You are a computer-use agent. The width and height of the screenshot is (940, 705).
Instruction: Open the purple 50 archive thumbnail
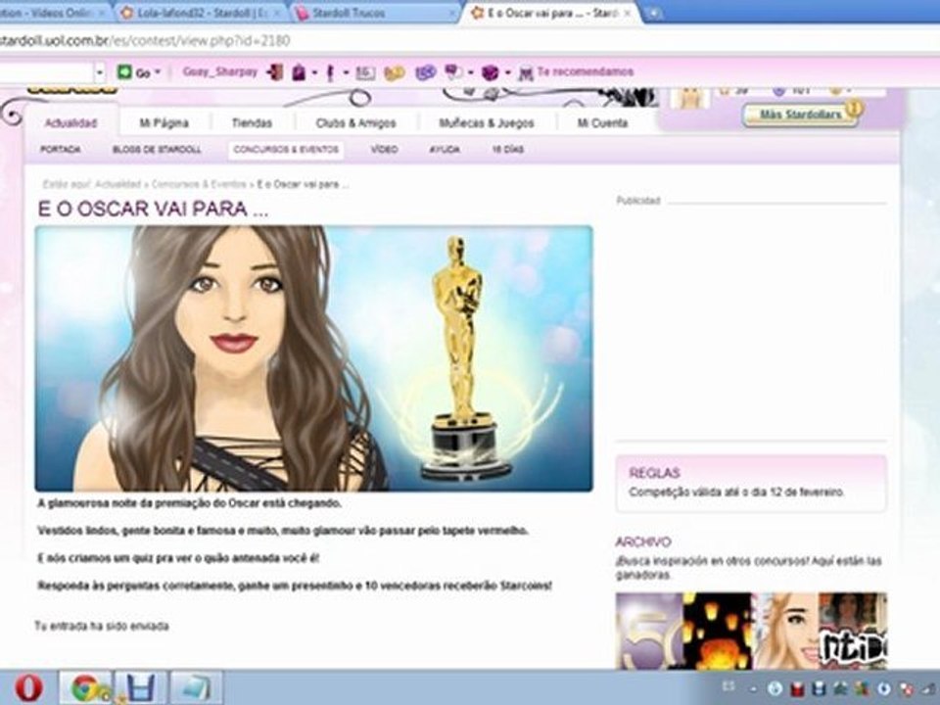click(649, 631)
